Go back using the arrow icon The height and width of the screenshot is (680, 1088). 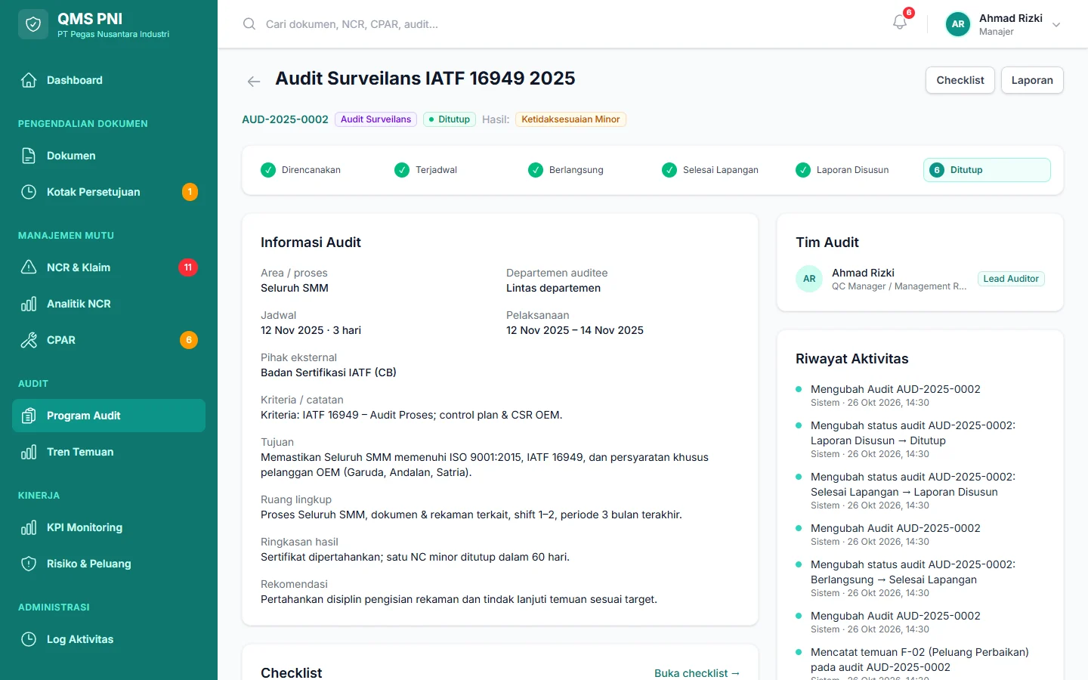click(254, 82)
